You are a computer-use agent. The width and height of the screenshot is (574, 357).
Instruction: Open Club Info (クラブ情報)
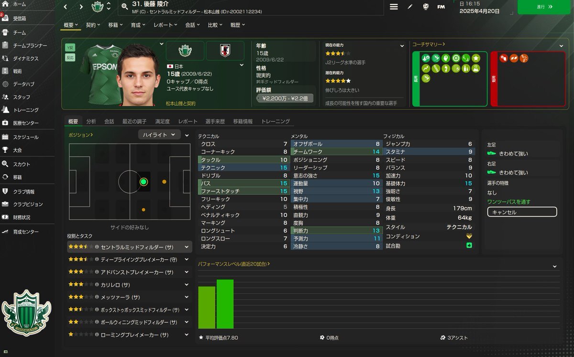point(23,192)
